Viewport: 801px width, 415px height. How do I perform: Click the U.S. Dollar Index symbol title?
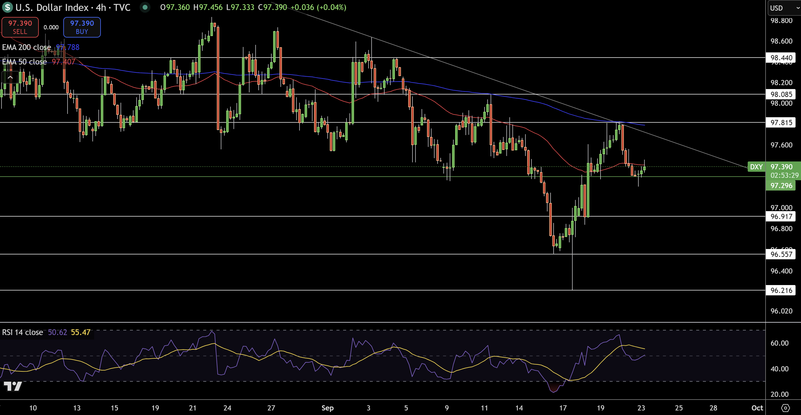(73, 7)
